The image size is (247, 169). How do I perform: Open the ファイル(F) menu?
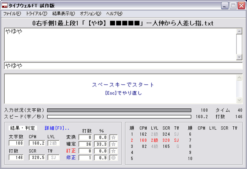pyautogui.click(x=12, y=14)
